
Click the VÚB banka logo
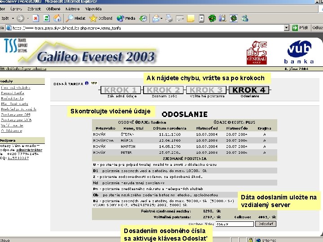(x=299, y=52)
